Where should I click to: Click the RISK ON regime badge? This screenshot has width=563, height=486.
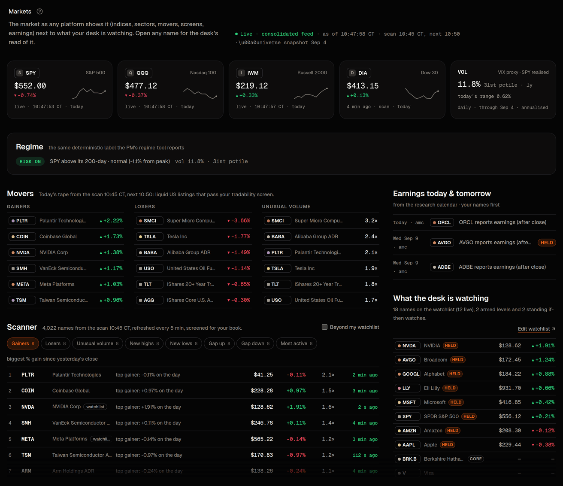[30, 161]
